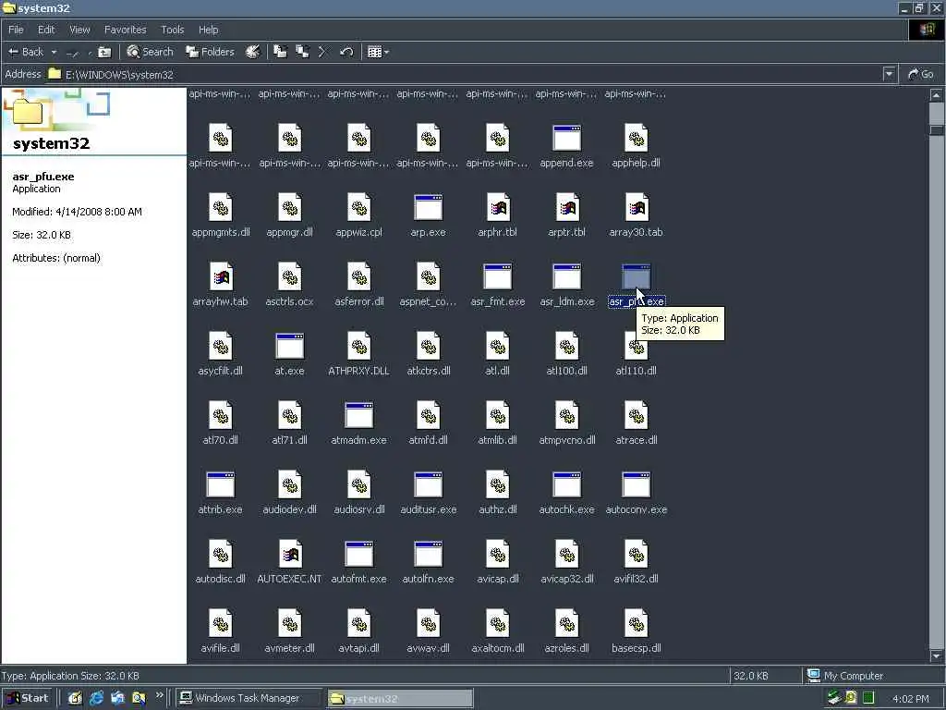Select the asr_ldm.exe file
Screen dimensions: 946x710
pyautogui.click(x=566, y=285)
